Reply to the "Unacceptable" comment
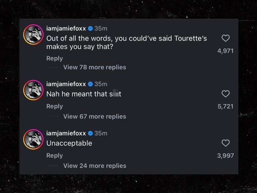The width and height of the screenshot is (257, 193). (x=54, y=156)
